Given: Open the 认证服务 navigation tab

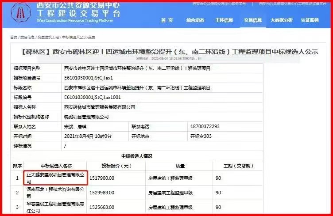Looking at the screenshot, I should [x=310, y=20].
